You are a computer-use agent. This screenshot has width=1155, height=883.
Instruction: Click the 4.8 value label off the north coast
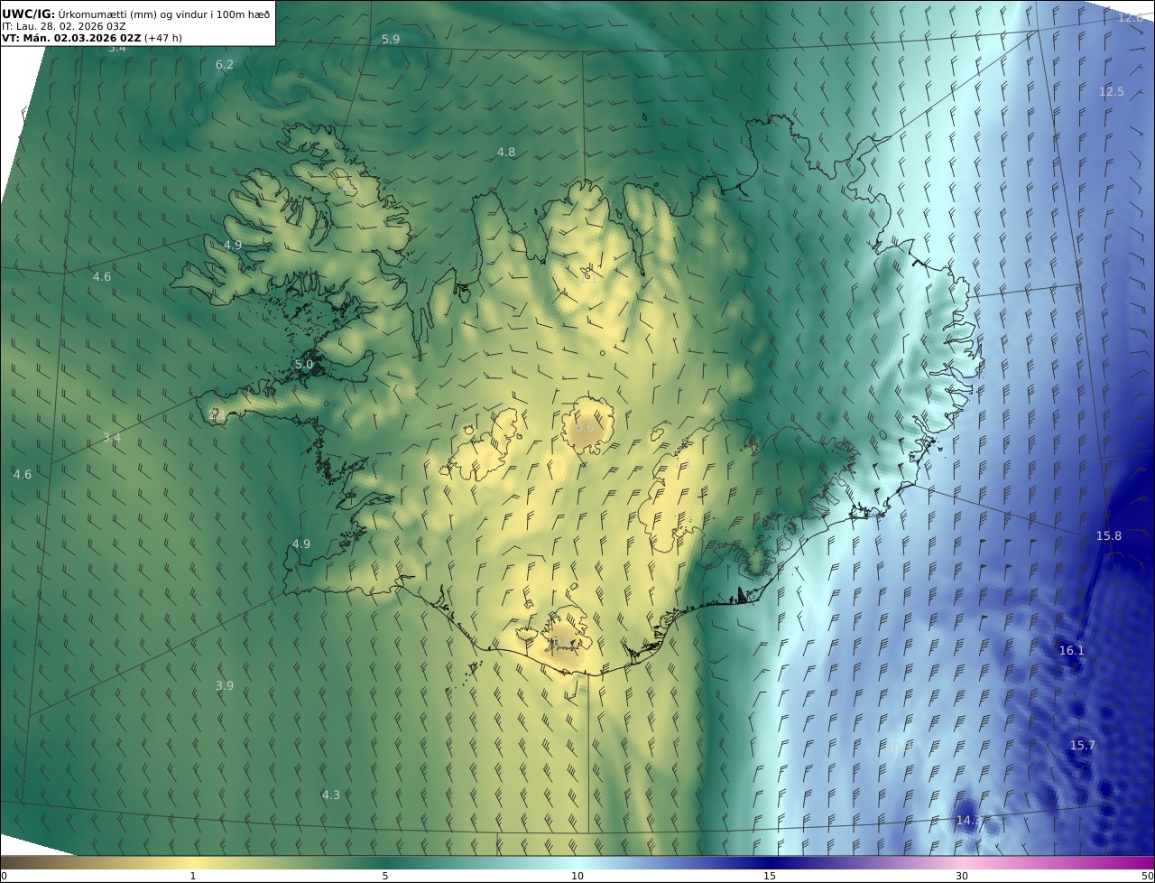click(506, 152)
